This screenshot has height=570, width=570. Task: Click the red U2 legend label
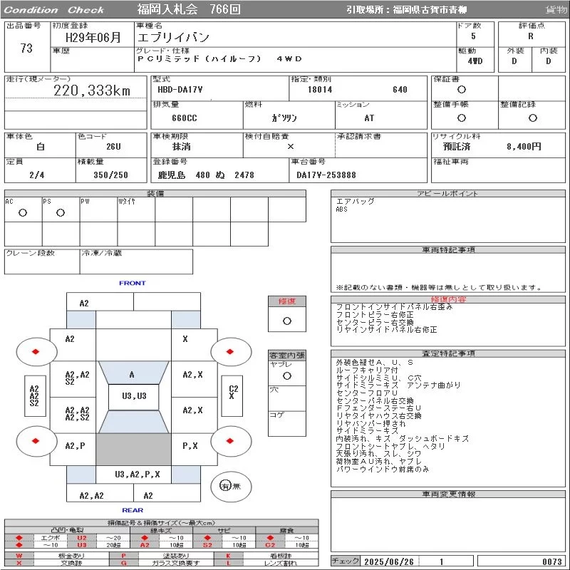pyautogui.click(x=82, y=538)
